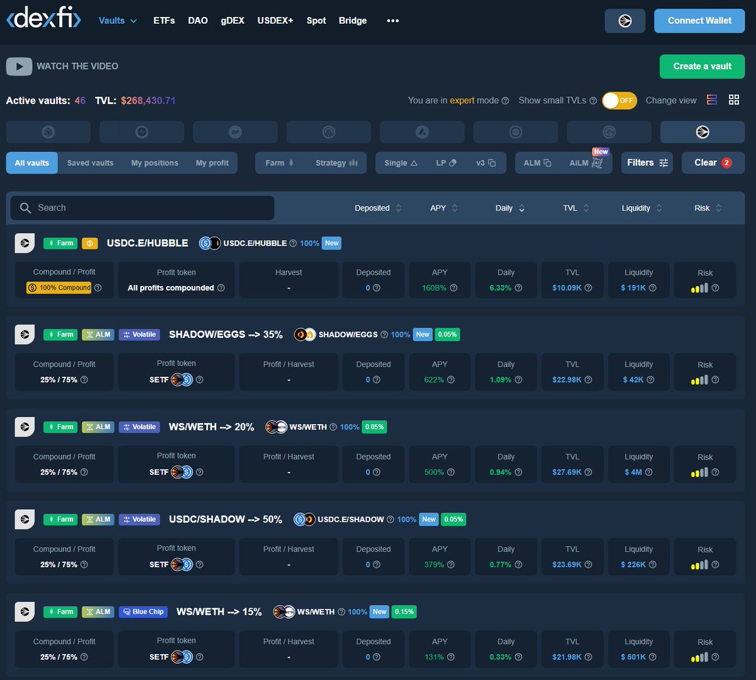The height and width of the screenshot is (680, 756).
Task: Open the Vaults dropdown menu
Action: click(x=118, y=21)
